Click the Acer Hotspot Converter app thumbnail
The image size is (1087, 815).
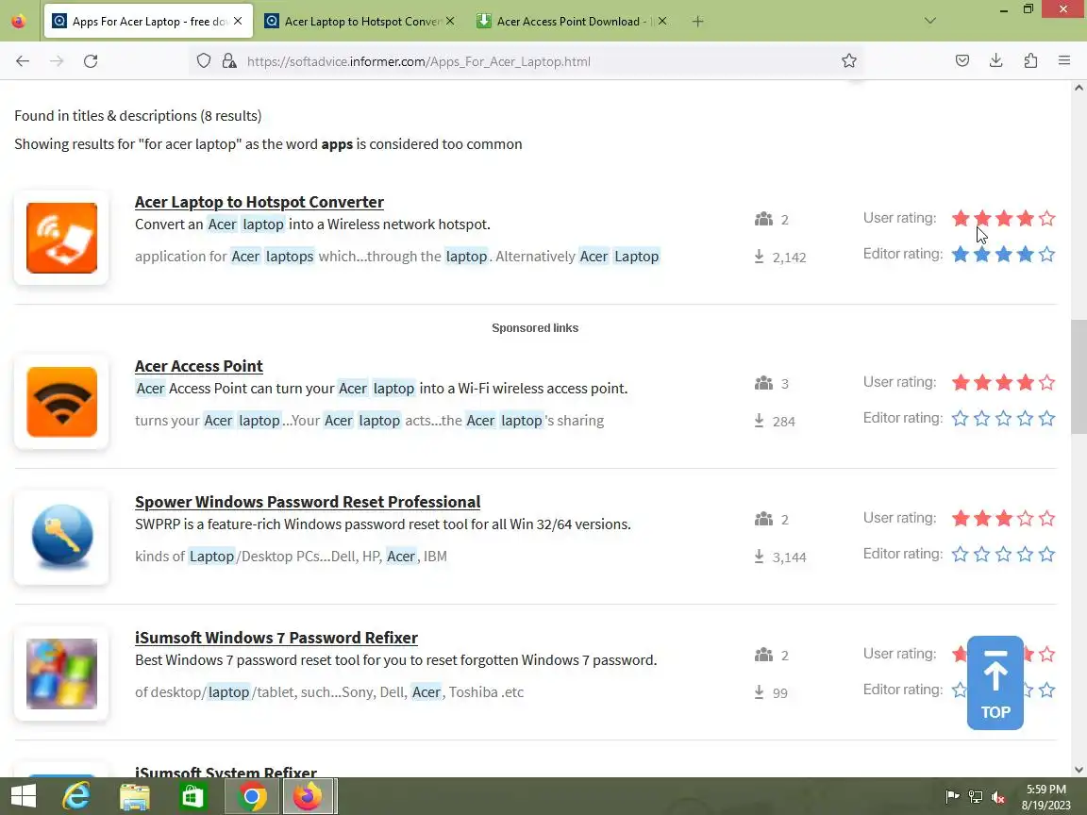click(x=61, y=238)
